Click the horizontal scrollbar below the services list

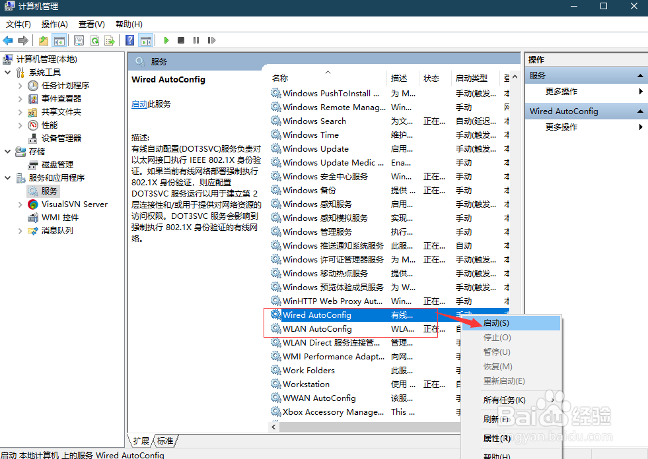[363, 427]
